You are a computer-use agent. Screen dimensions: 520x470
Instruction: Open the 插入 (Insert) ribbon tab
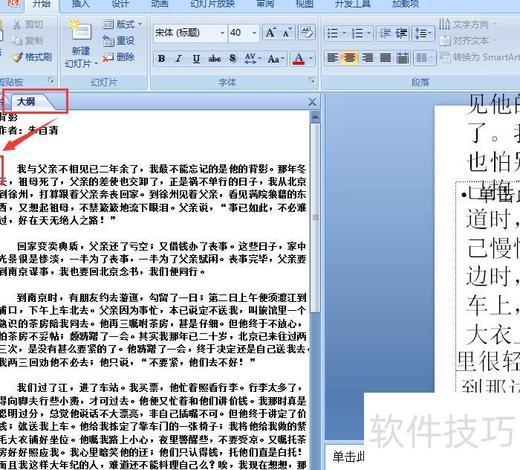click(80, 4)
